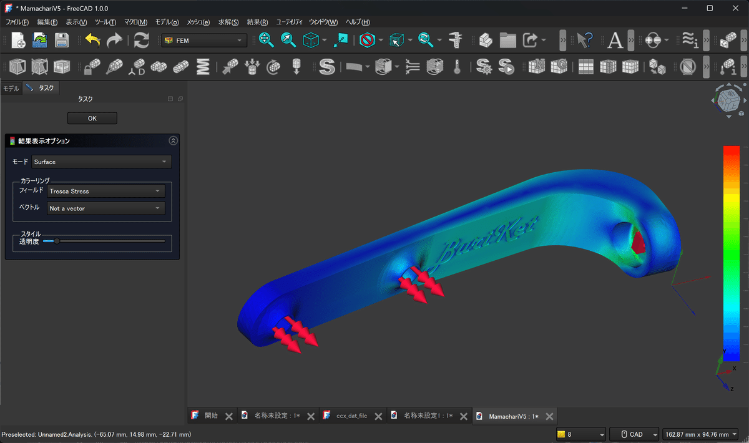Undo the last action with the yellow arrow
749x443 pixels.
coord(93,41)
